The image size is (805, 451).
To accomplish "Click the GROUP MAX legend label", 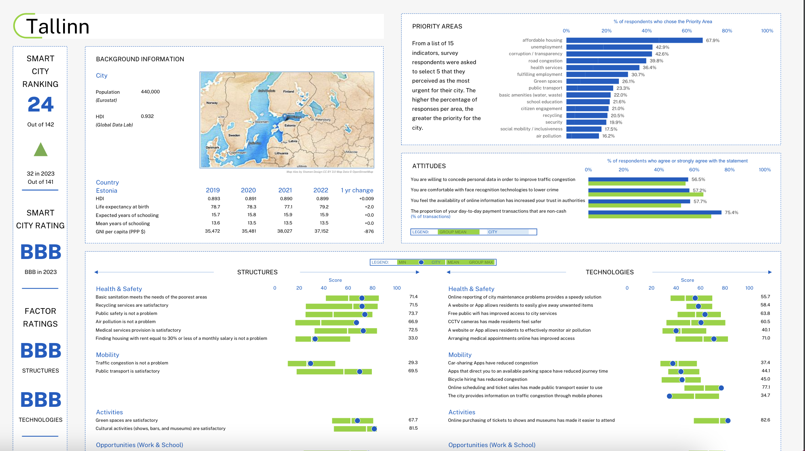I will 481,262.
